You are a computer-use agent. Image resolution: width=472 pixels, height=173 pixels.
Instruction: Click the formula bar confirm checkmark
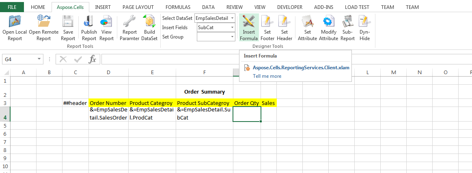point(78,59)
